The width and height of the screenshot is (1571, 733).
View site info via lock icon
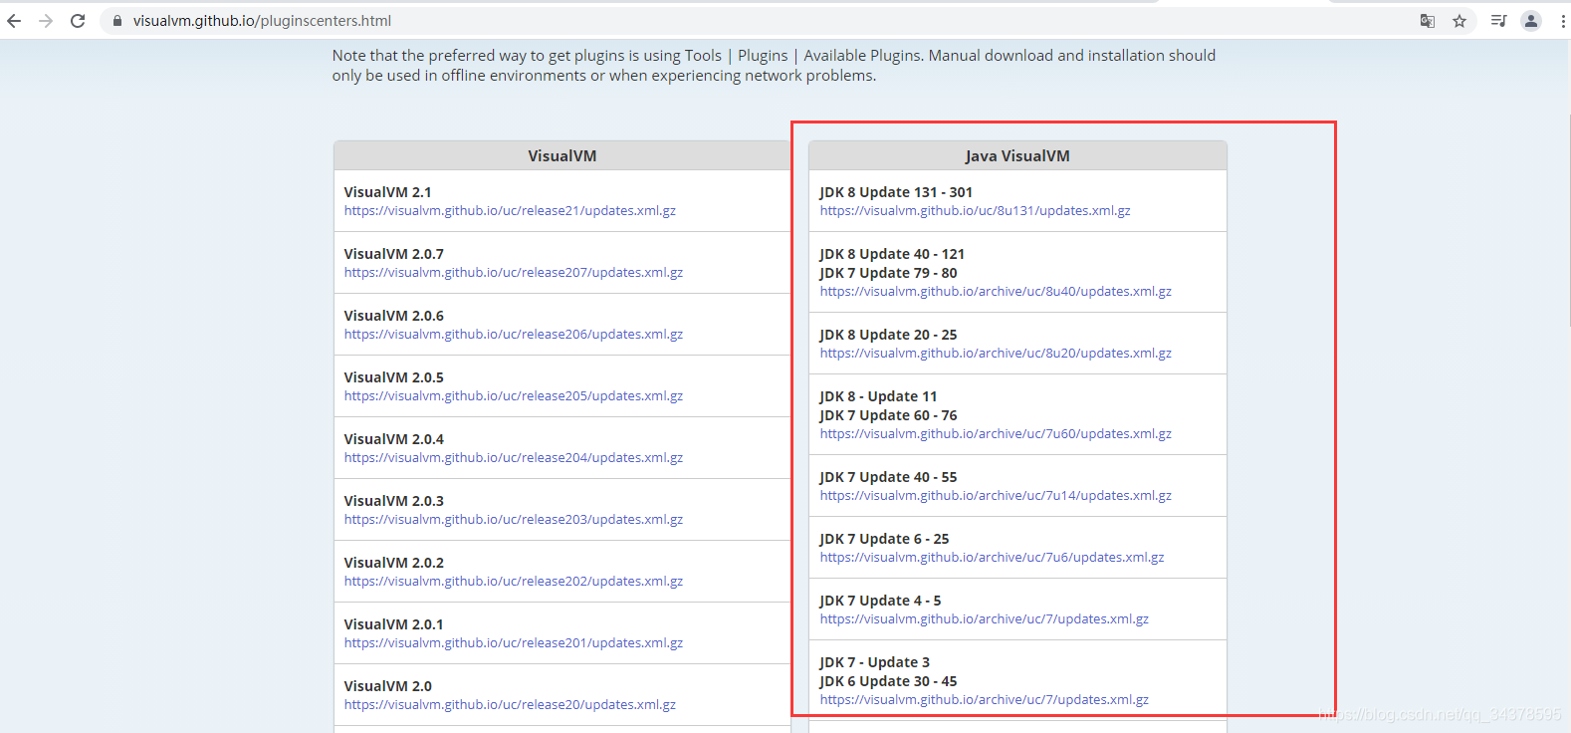click(116, 21)
